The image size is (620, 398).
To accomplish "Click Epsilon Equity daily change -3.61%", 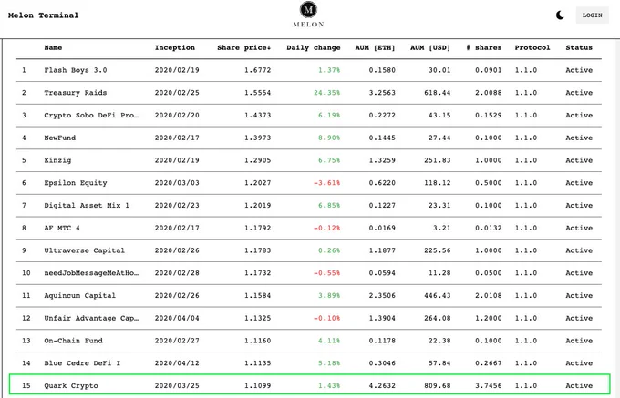I will [x=327, y=183].
